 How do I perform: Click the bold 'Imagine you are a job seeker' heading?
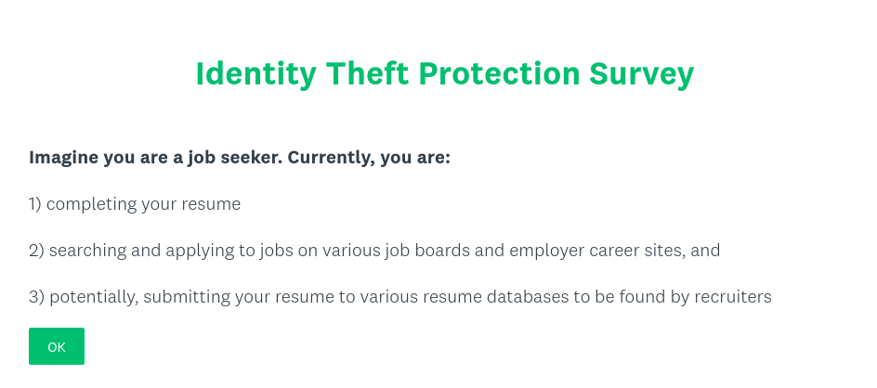240,158
